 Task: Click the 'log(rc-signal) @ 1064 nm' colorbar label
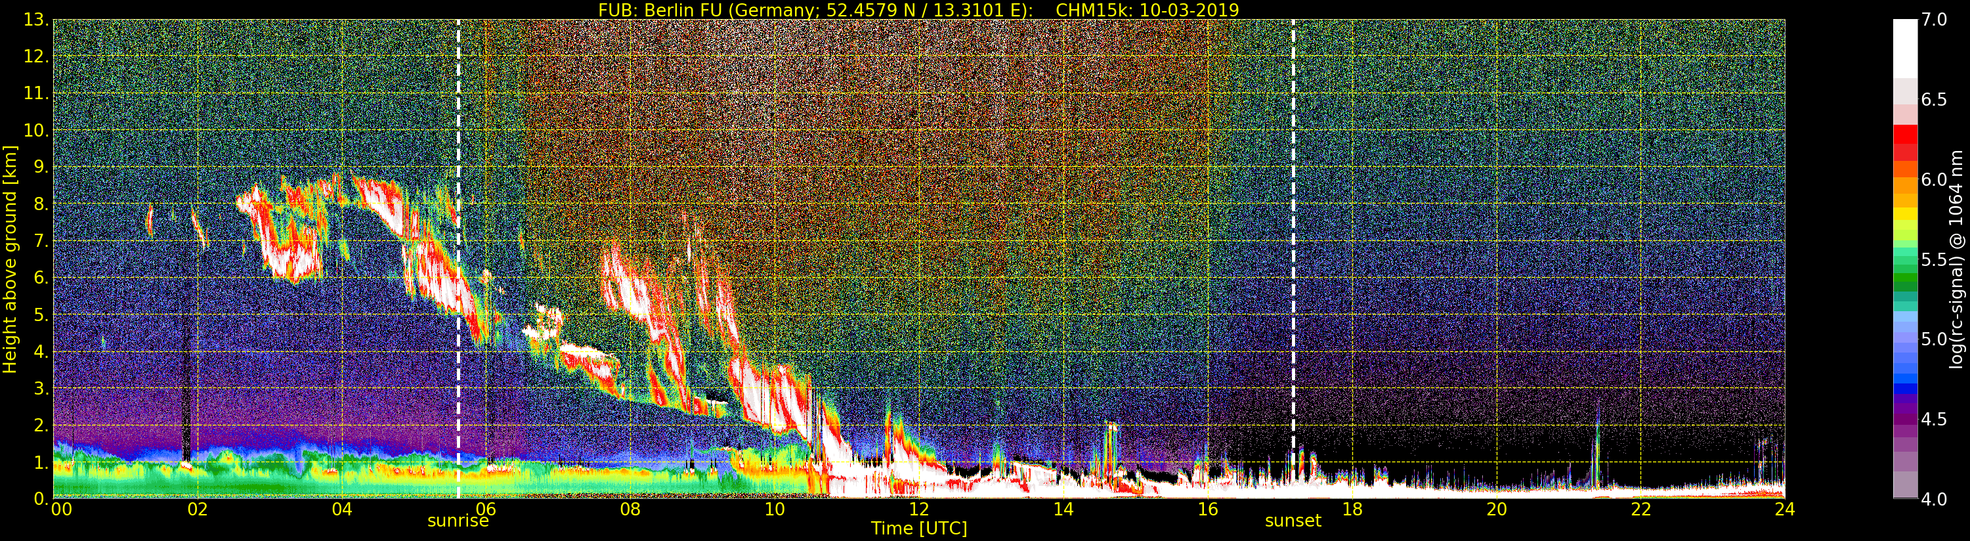coord(1958,259)
